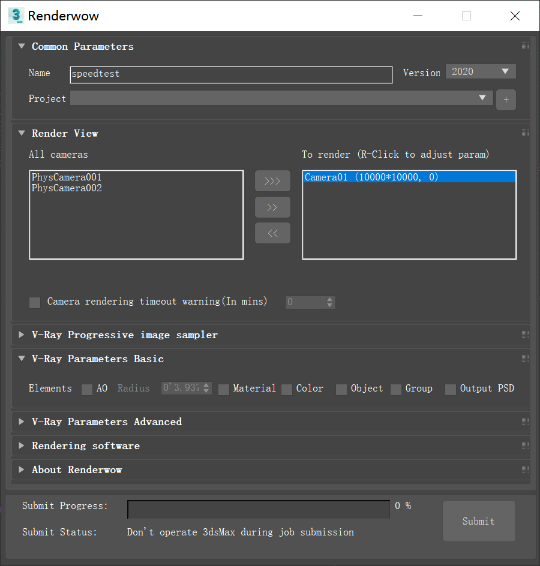The width and height of the screenshot is (540, 566).
Task: Click the timeout warning minutes spinner arrows
Action: 329,302
